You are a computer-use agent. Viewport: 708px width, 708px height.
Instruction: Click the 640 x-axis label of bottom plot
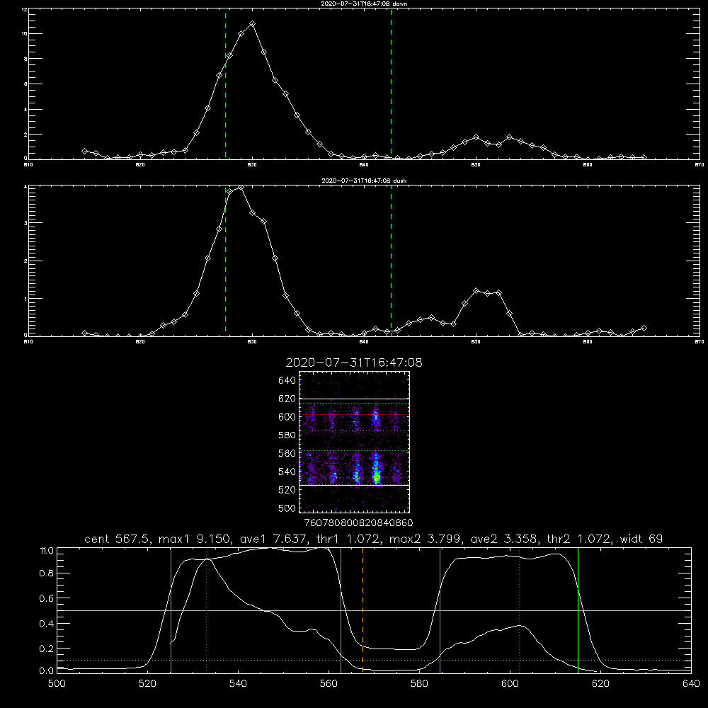(x=691, y=684)
